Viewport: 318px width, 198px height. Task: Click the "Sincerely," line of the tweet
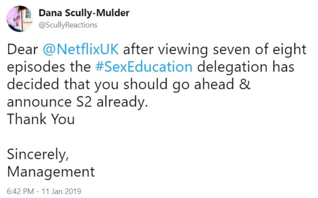coord(37,154)
